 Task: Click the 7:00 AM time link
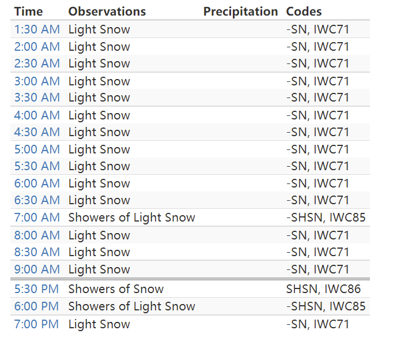tap(37, 217)
